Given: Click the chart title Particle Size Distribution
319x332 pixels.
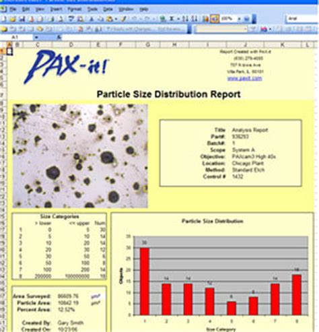Looking at the screenshot, I should [212, 222].
